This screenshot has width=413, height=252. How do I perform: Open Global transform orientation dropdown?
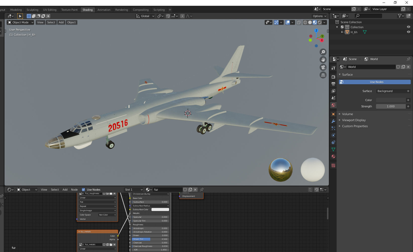click(x=145, y=16)
